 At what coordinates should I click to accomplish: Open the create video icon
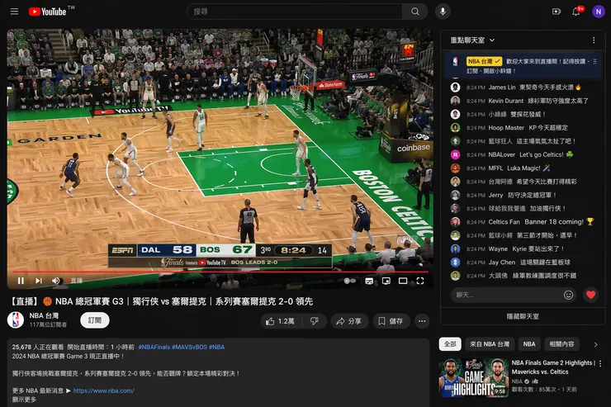click(x=557, y=12)
